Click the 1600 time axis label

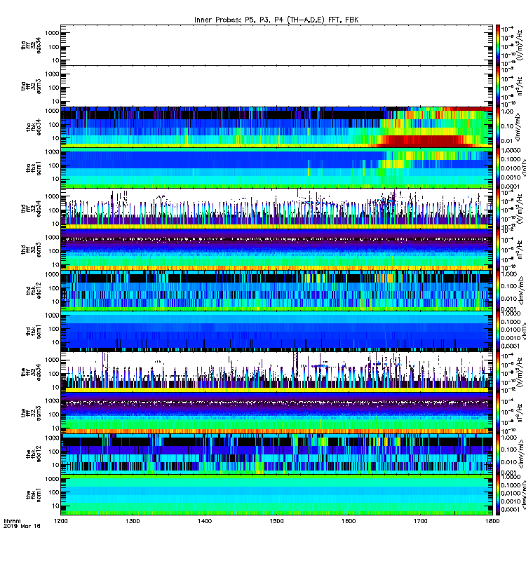click(349, 521)
